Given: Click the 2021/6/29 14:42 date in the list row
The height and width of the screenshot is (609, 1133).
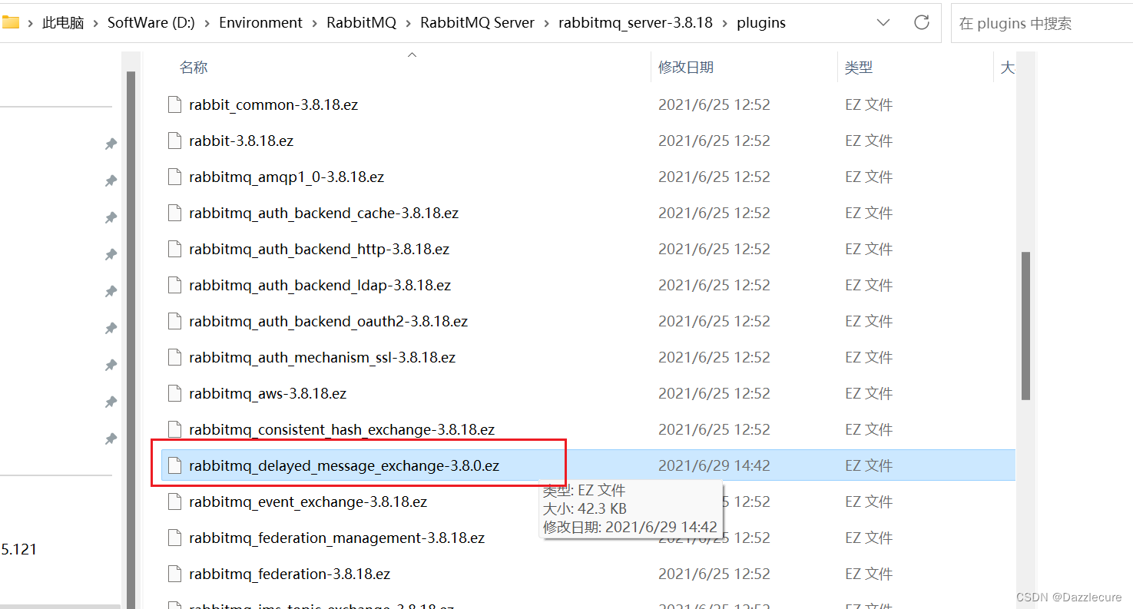Looking at the screenshot, I should click(x=714, y=465).
